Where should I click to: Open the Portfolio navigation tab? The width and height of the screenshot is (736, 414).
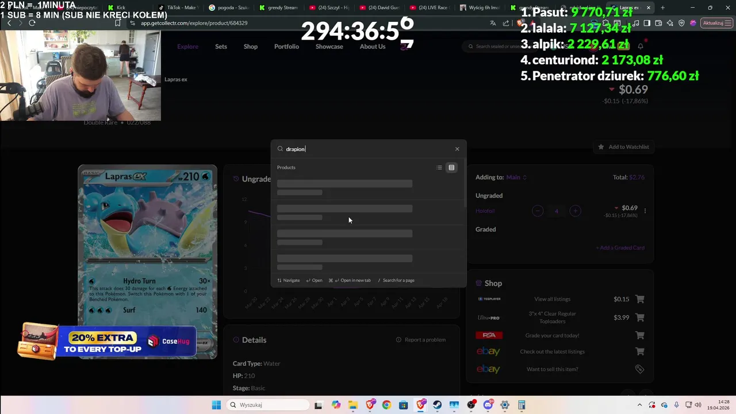click(286, 47)
